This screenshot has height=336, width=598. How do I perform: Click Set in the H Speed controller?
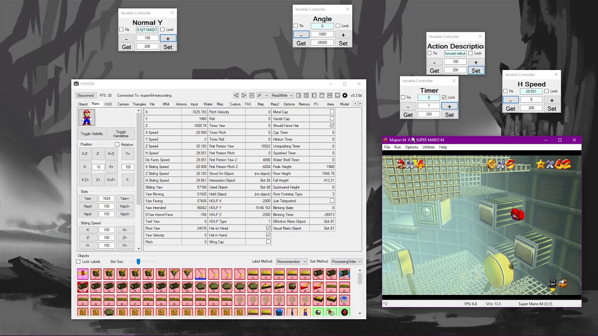pos(552,109)
